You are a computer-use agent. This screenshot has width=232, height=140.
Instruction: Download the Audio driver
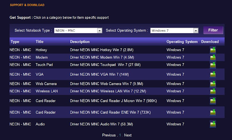pyautogui.click(x=213, y=124)
